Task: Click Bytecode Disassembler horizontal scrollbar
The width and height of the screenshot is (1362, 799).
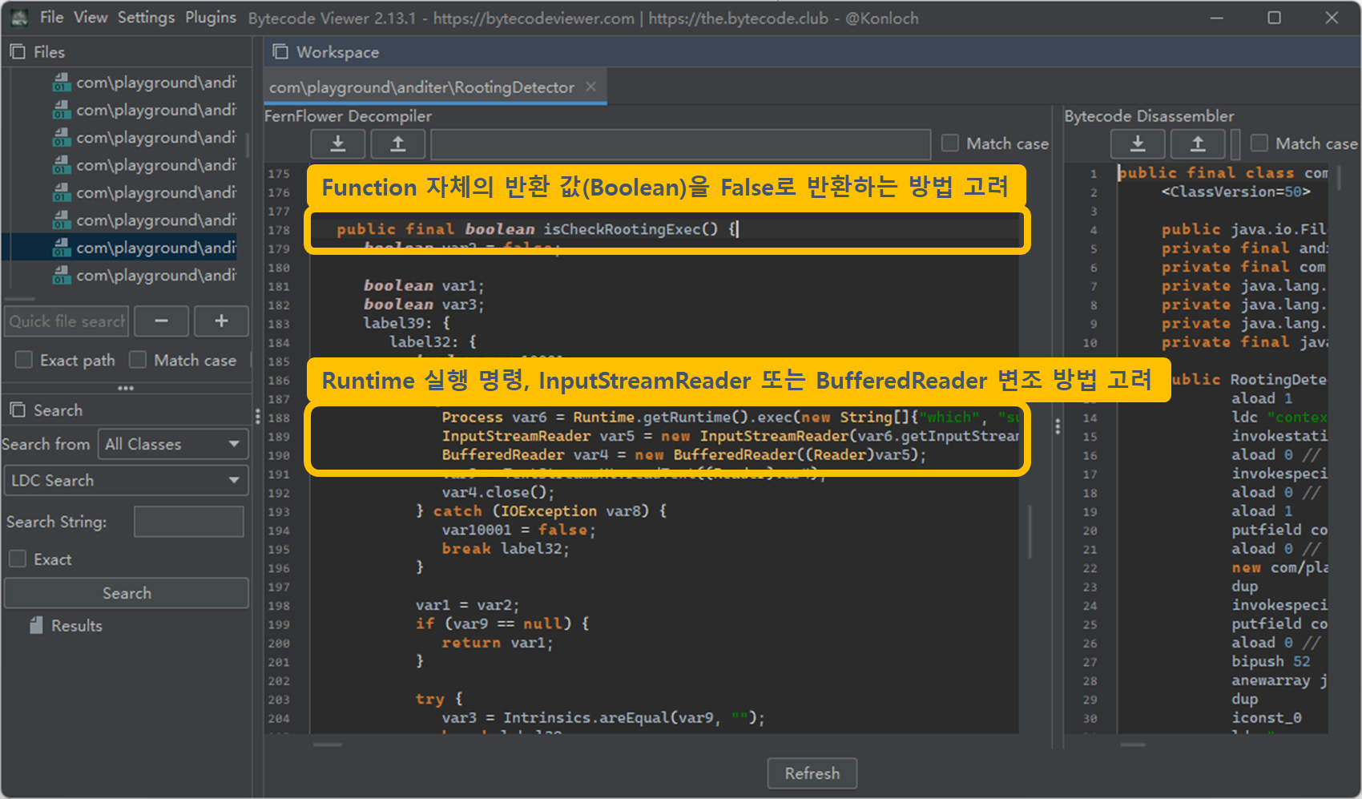Action: pyautogui.click(x=1133, y=745)
